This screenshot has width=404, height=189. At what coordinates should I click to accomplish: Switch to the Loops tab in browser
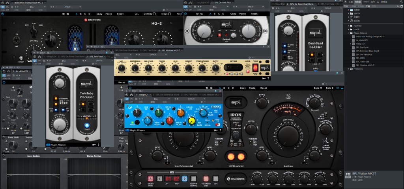click(366, 2)
